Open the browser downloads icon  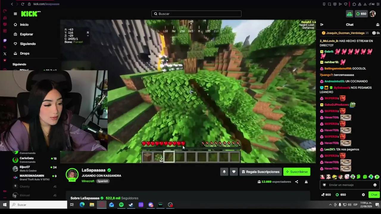pos(365,4)
